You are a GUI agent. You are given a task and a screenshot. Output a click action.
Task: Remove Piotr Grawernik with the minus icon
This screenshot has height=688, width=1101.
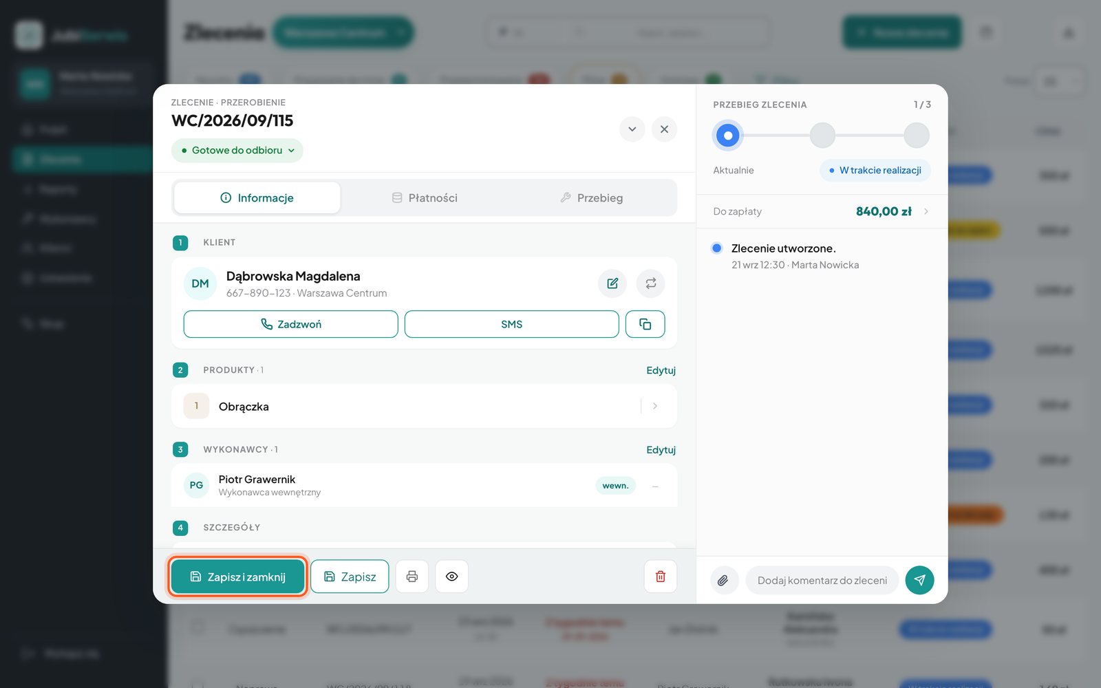tap(655, 486)
